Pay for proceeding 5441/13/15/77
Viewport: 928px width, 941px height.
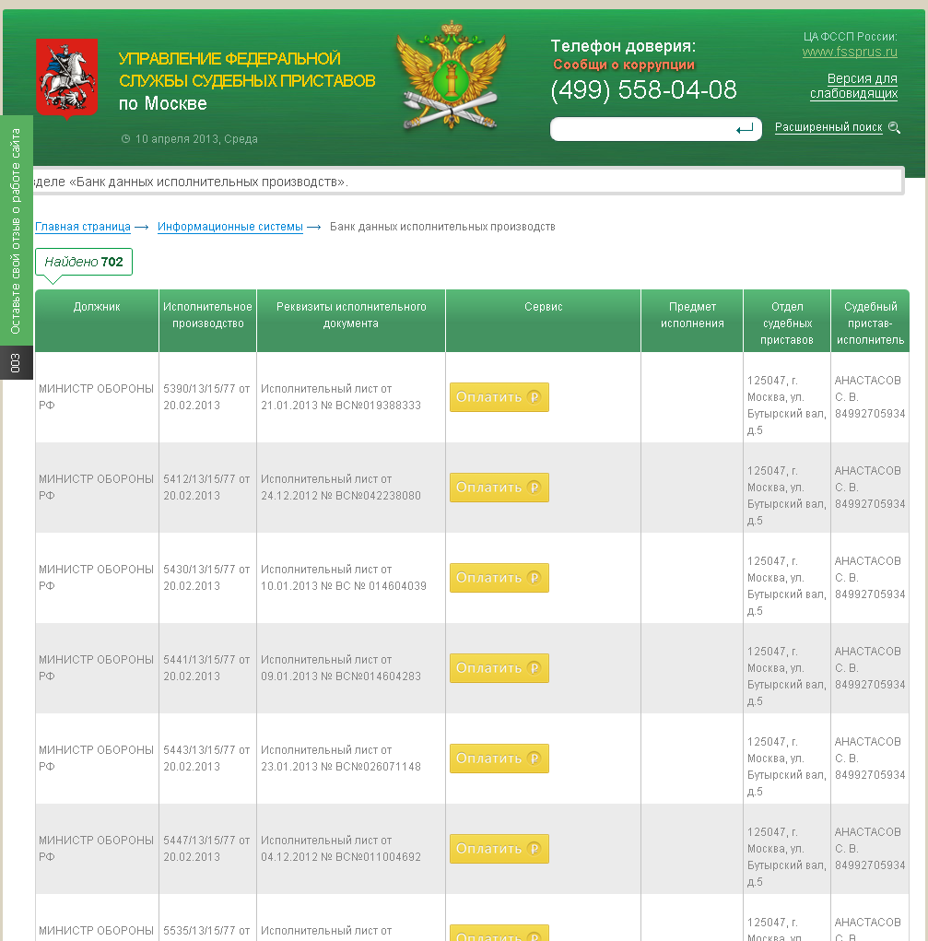tap(499, 668)
